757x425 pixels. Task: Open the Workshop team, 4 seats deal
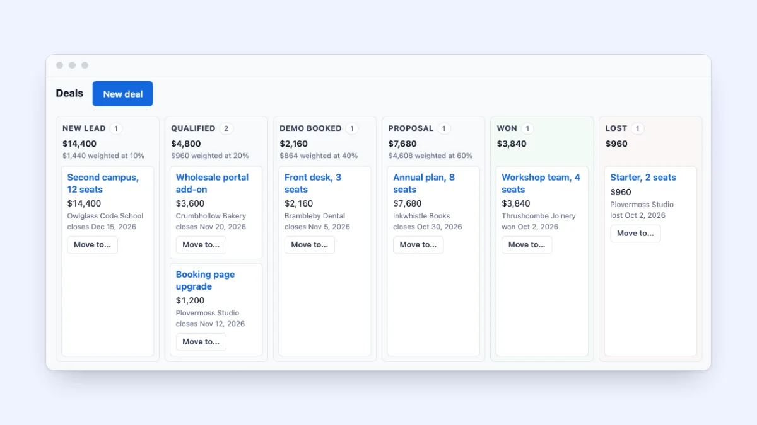click(541, 183)
